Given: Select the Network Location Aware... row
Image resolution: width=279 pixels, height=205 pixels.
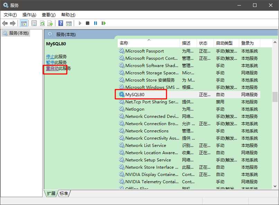Looking at the screenshot, I should pyautogui.click(x=189, y=152).
